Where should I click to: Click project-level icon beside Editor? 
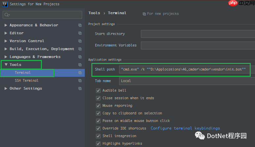[x=80, y=33]
